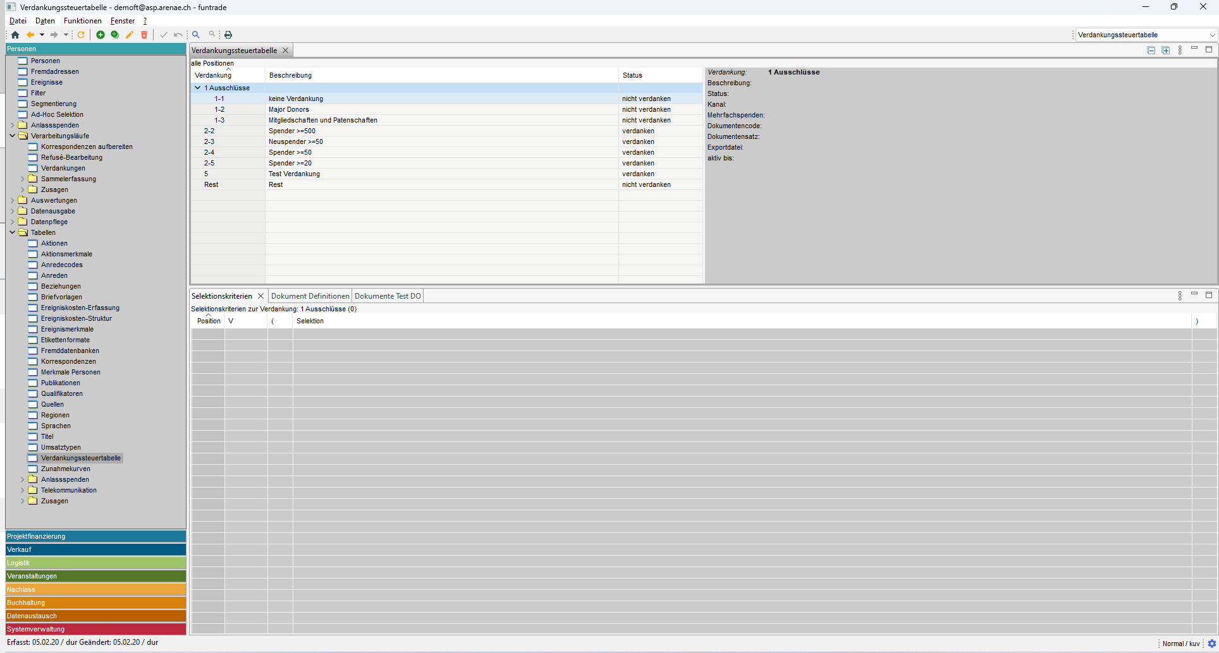Select the Briefvorlagen tree item
The image size is (1219, 653).
click(x=61, y=297)
